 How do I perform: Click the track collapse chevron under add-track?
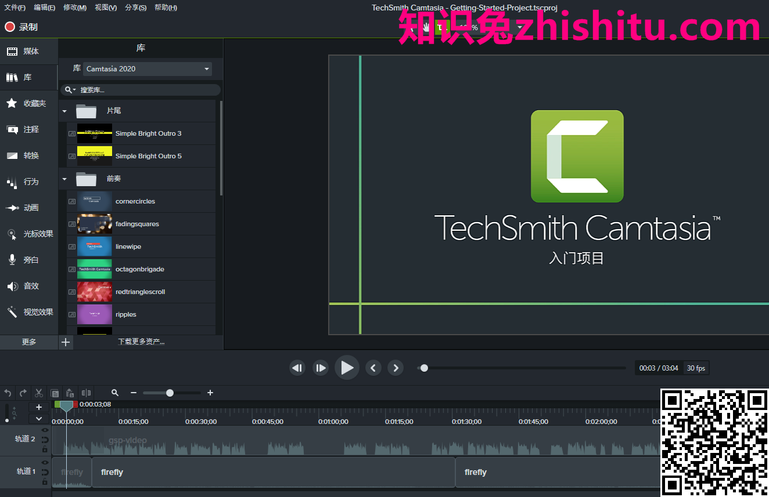(x=39, y=418)
